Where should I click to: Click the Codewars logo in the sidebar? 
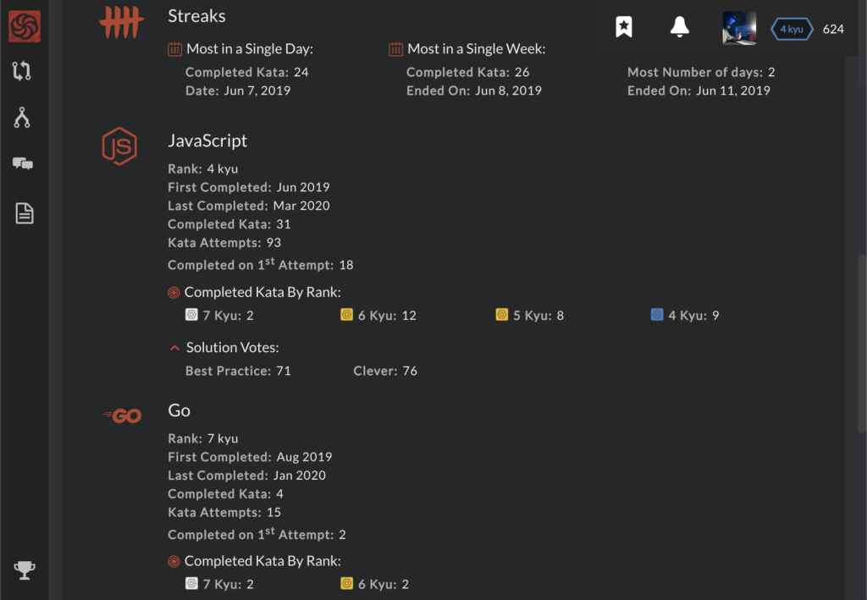[24, 27]
